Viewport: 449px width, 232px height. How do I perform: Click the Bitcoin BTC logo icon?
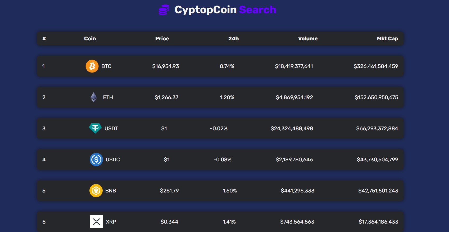click(92, 66)
